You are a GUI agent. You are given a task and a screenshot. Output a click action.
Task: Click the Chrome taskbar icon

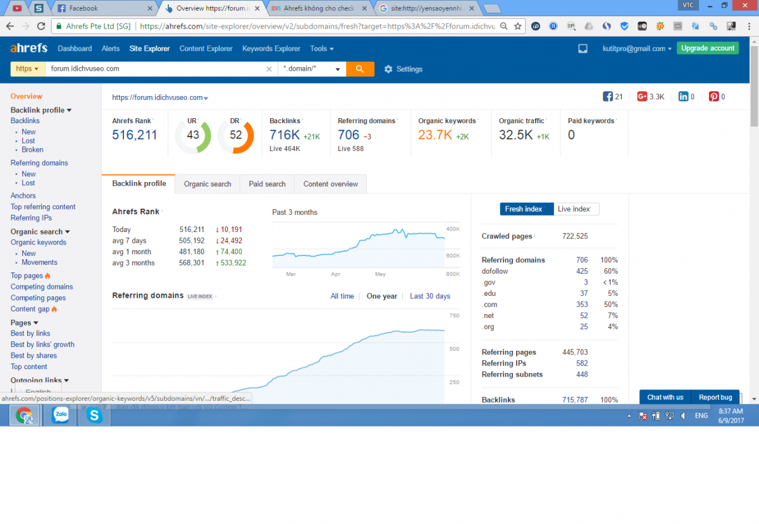point(25,415)
